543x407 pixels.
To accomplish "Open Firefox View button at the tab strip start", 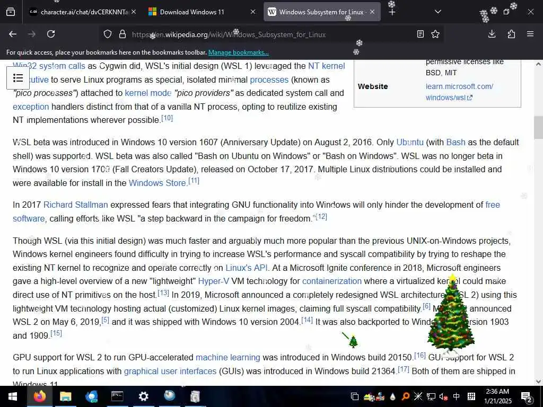I will (11, 12).
